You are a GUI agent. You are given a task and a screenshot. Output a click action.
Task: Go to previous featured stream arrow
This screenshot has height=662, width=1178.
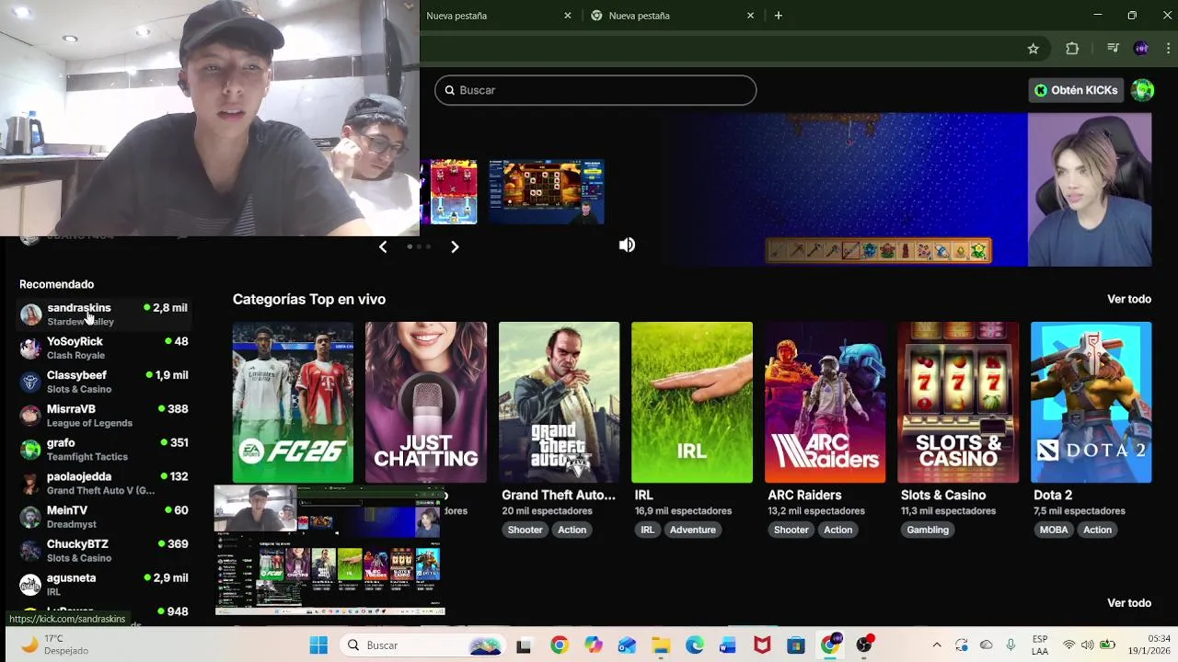[383, 246]
